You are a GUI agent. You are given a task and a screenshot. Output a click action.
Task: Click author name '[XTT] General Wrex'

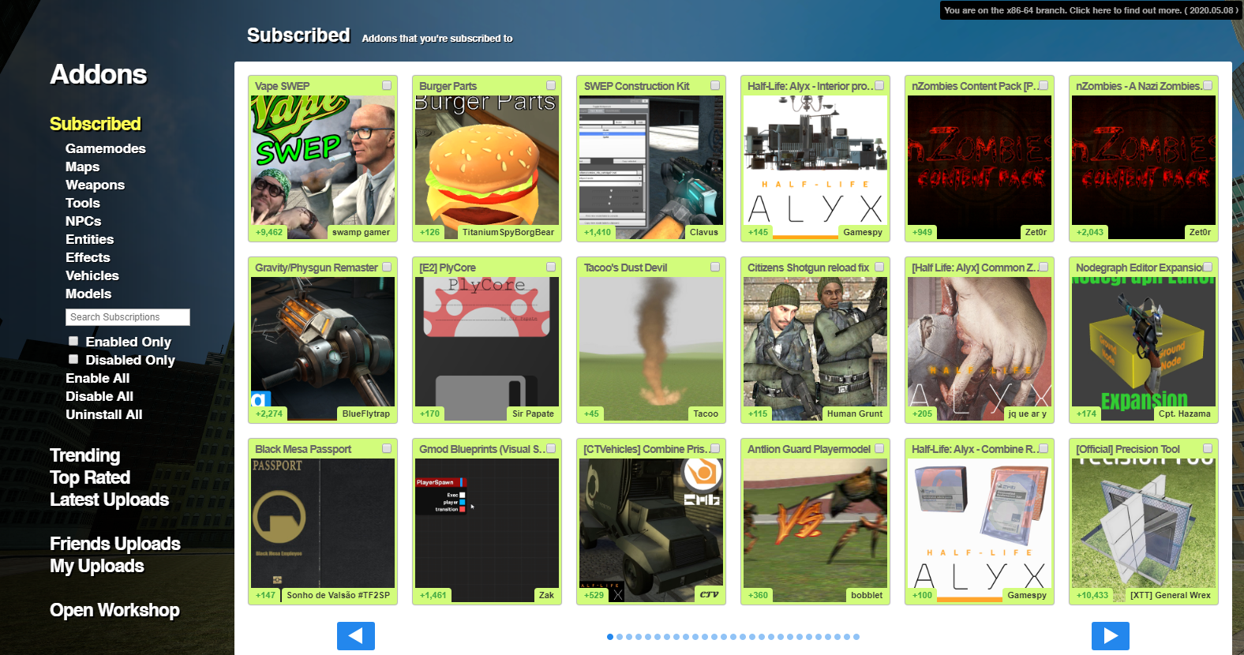[1171, 595]
